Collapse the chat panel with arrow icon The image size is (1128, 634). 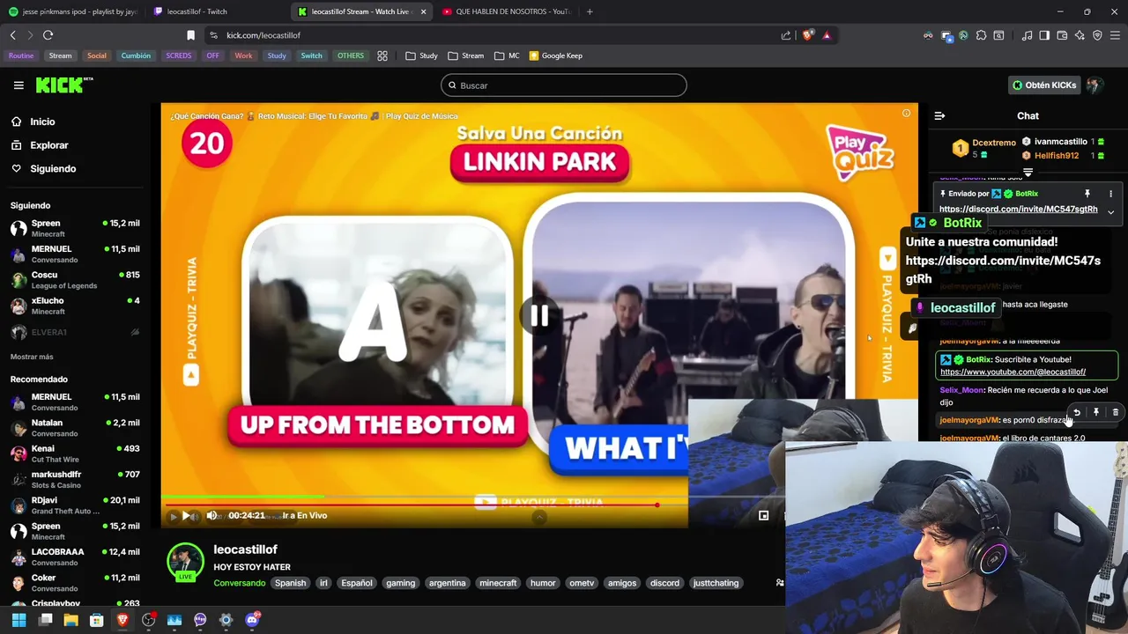coord(939,116)
